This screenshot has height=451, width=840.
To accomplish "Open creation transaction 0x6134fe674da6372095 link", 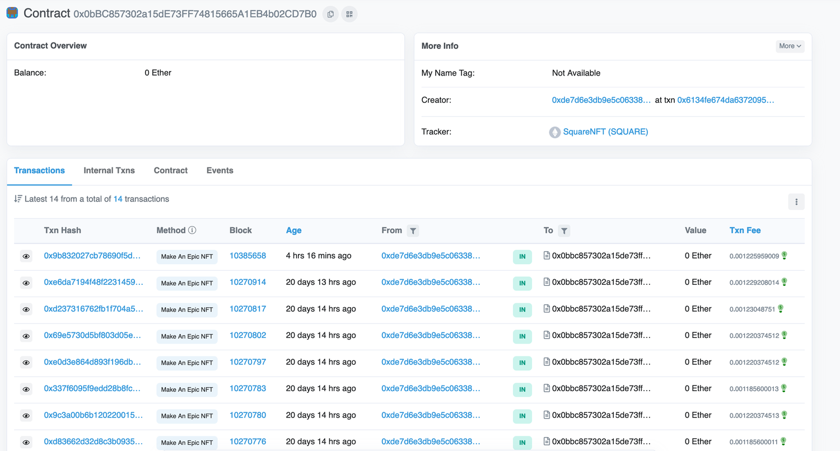I will pos(726,100).
